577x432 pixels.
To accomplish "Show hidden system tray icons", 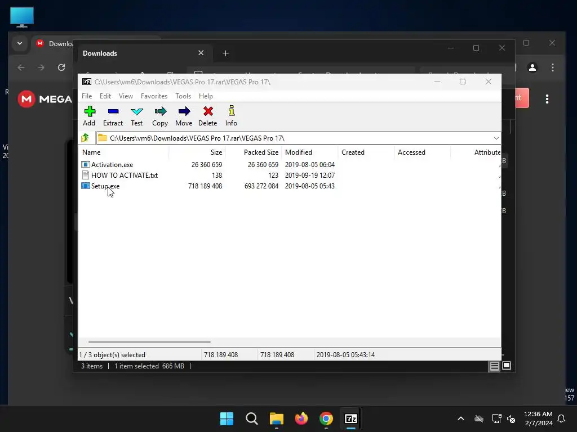I will (x=461, y=418).
